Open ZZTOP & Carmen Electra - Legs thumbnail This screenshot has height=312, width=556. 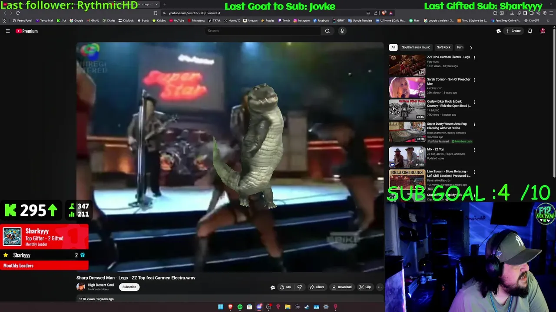(407, 65)
